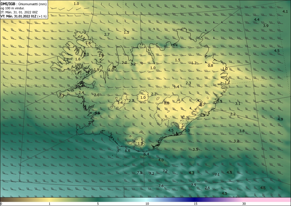Screen dimensions: 291x206
Task: Click the 5.0 value on the southeast coast
Action: tap(187, 130)
